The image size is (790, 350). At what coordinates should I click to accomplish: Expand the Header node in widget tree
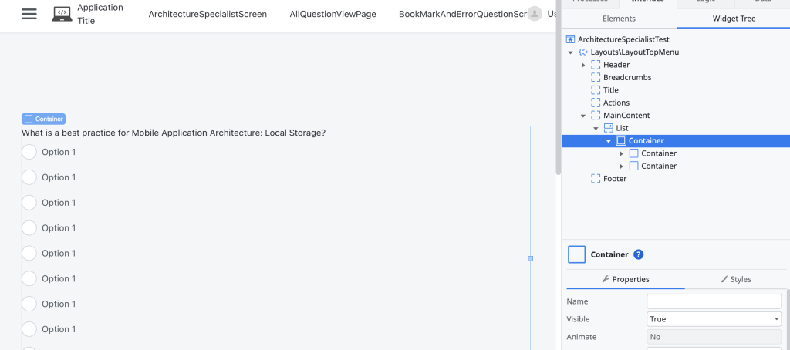point(583,65)
